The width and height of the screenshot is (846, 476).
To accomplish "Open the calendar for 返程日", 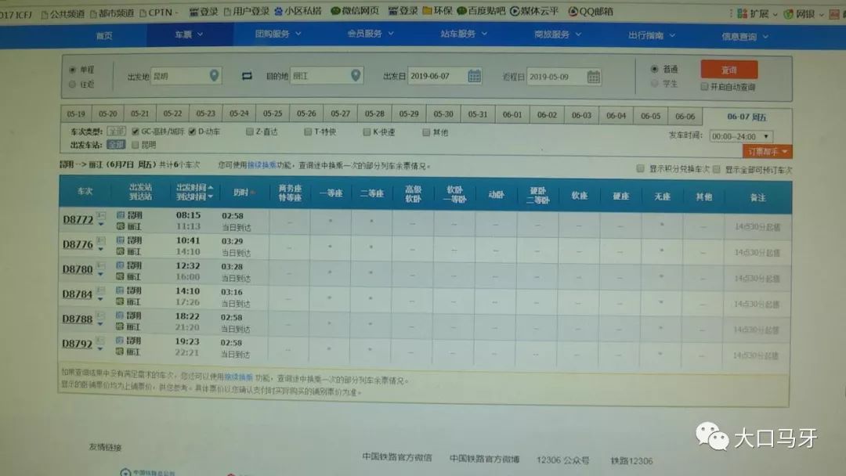I will 594,77.
